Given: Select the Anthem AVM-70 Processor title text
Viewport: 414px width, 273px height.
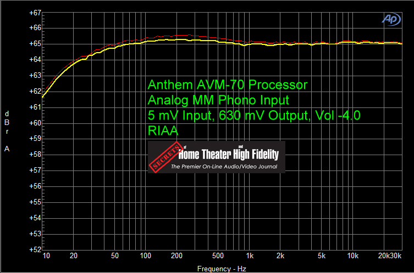Looking at the screenshot, I should 228,85.
